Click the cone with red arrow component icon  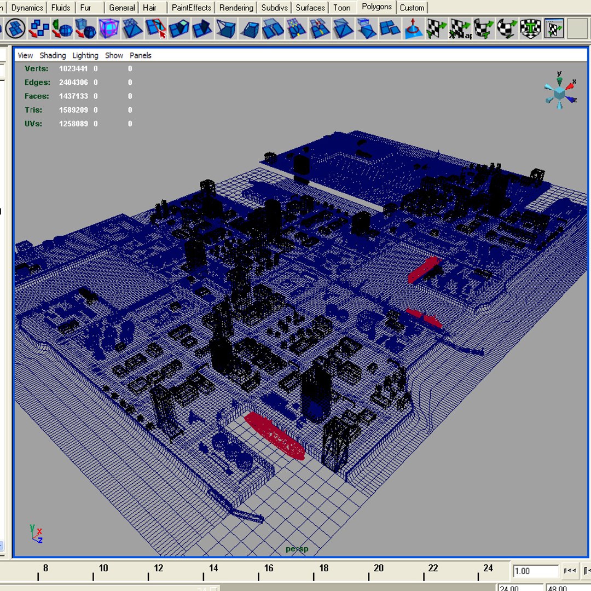pos(413,28)
